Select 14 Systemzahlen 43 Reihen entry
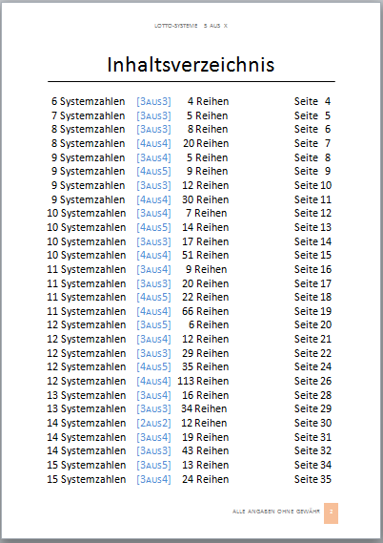This screenshot has height=543, width=383. [191, 450]
